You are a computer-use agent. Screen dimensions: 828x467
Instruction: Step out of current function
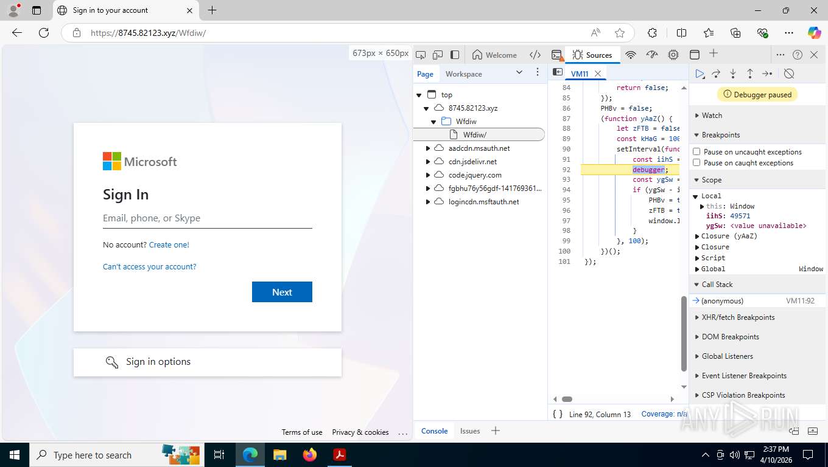click(x=750, y=74)
